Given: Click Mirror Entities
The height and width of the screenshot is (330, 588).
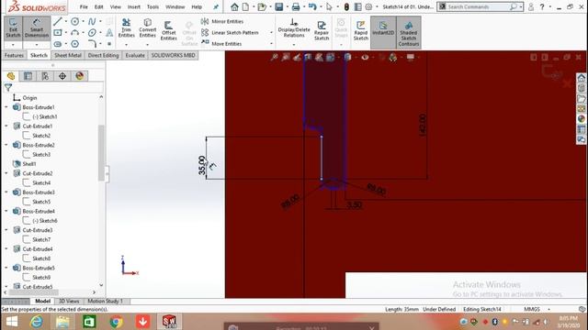Looking at the screenshot, I should (222, 21).
